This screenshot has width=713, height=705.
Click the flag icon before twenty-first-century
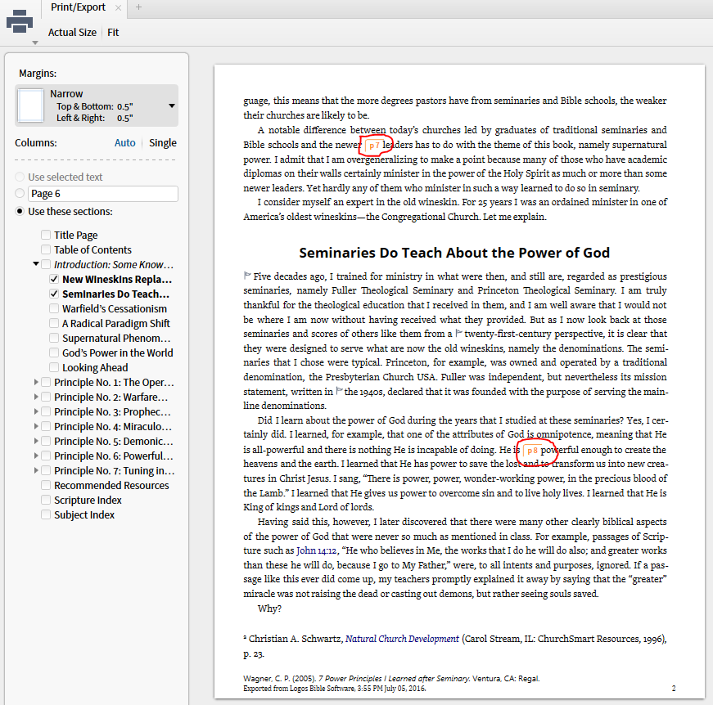(x=458, y=333)
